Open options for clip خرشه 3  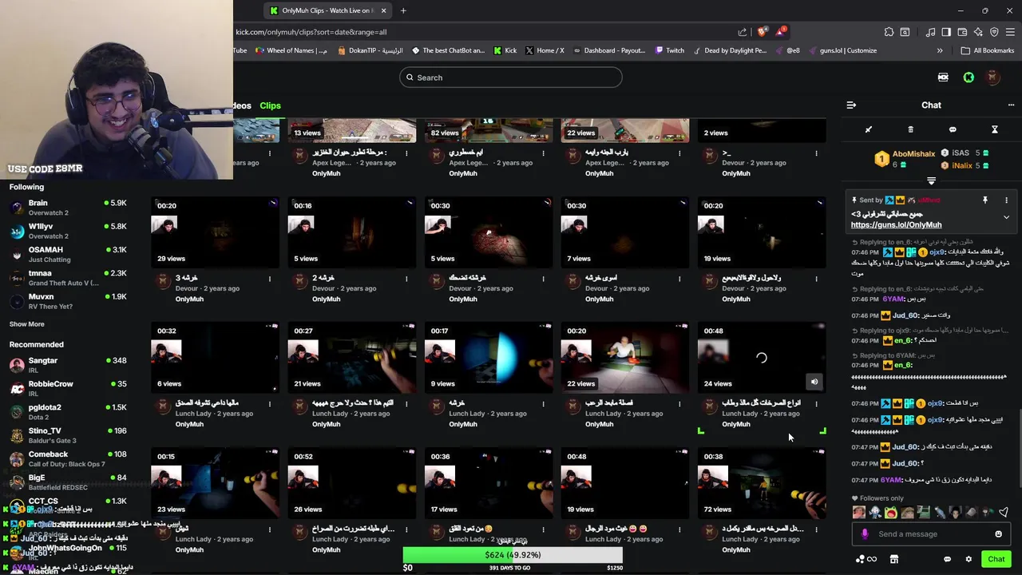coord(270,279)
